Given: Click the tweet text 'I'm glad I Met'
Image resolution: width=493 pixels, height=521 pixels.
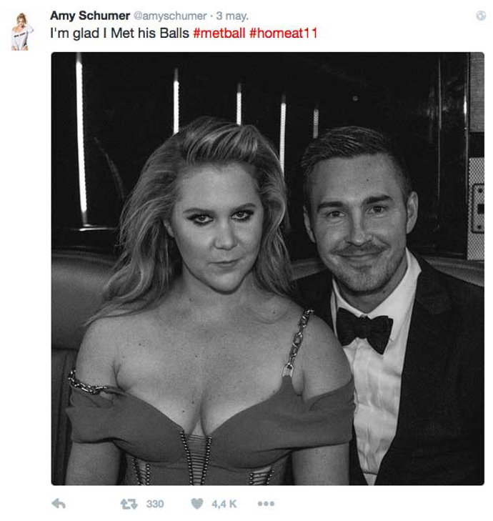Looking at the screenshot, I should pos(93,33).
